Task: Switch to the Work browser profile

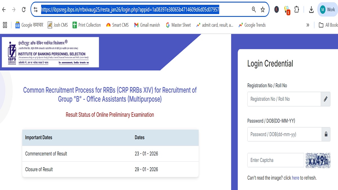Action: coord(328,9)
